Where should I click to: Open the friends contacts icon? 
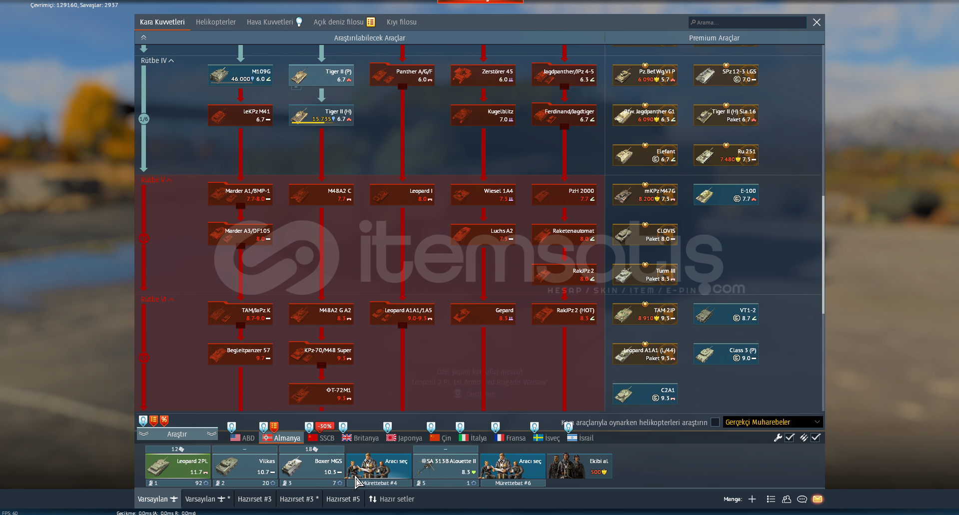[x=787, y=499]
